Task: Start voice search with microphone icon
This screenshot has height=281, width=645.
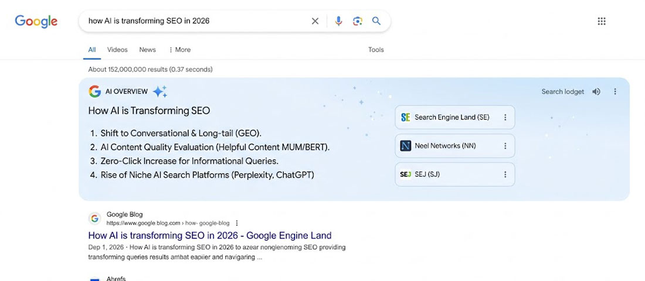Action: click(x=338, y=21)
